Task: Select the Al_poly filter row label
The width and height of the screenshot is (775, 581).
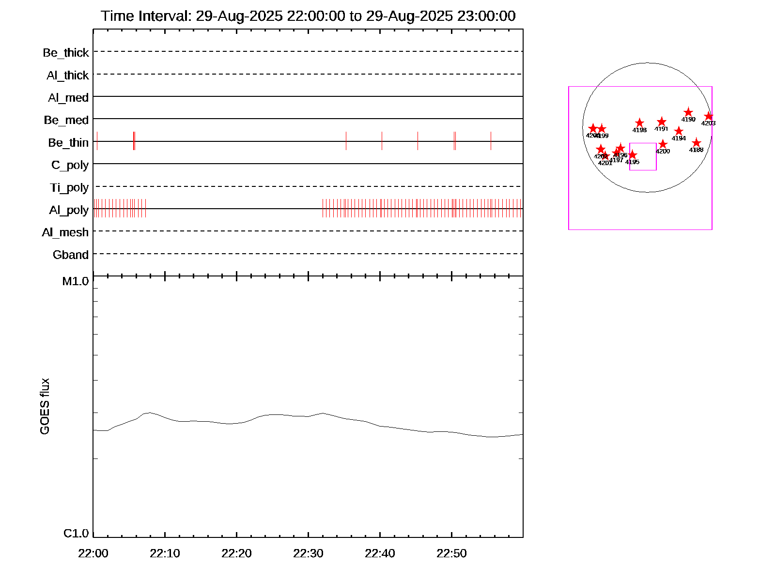Action: 69,210
